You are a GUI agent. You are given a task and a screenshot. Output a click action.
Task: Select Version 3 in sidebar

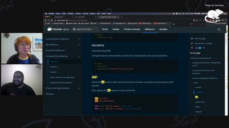coord(54,62)
